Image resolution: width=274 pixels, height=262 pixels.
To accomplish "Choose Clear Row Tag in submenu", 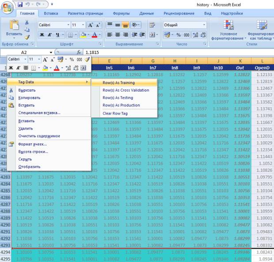I will click(115, 113).
